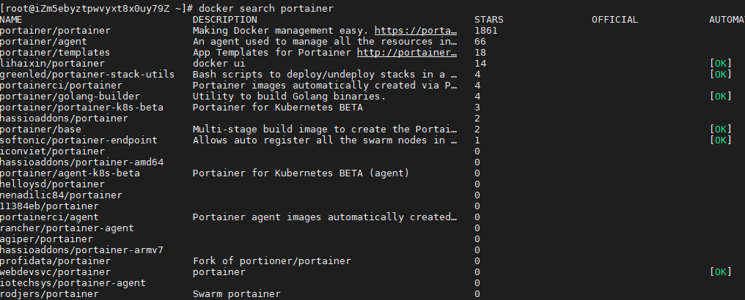Click the DESCRIPTION column header
Image resolution: width=745 pixels, height=300 pixels.
224,20
